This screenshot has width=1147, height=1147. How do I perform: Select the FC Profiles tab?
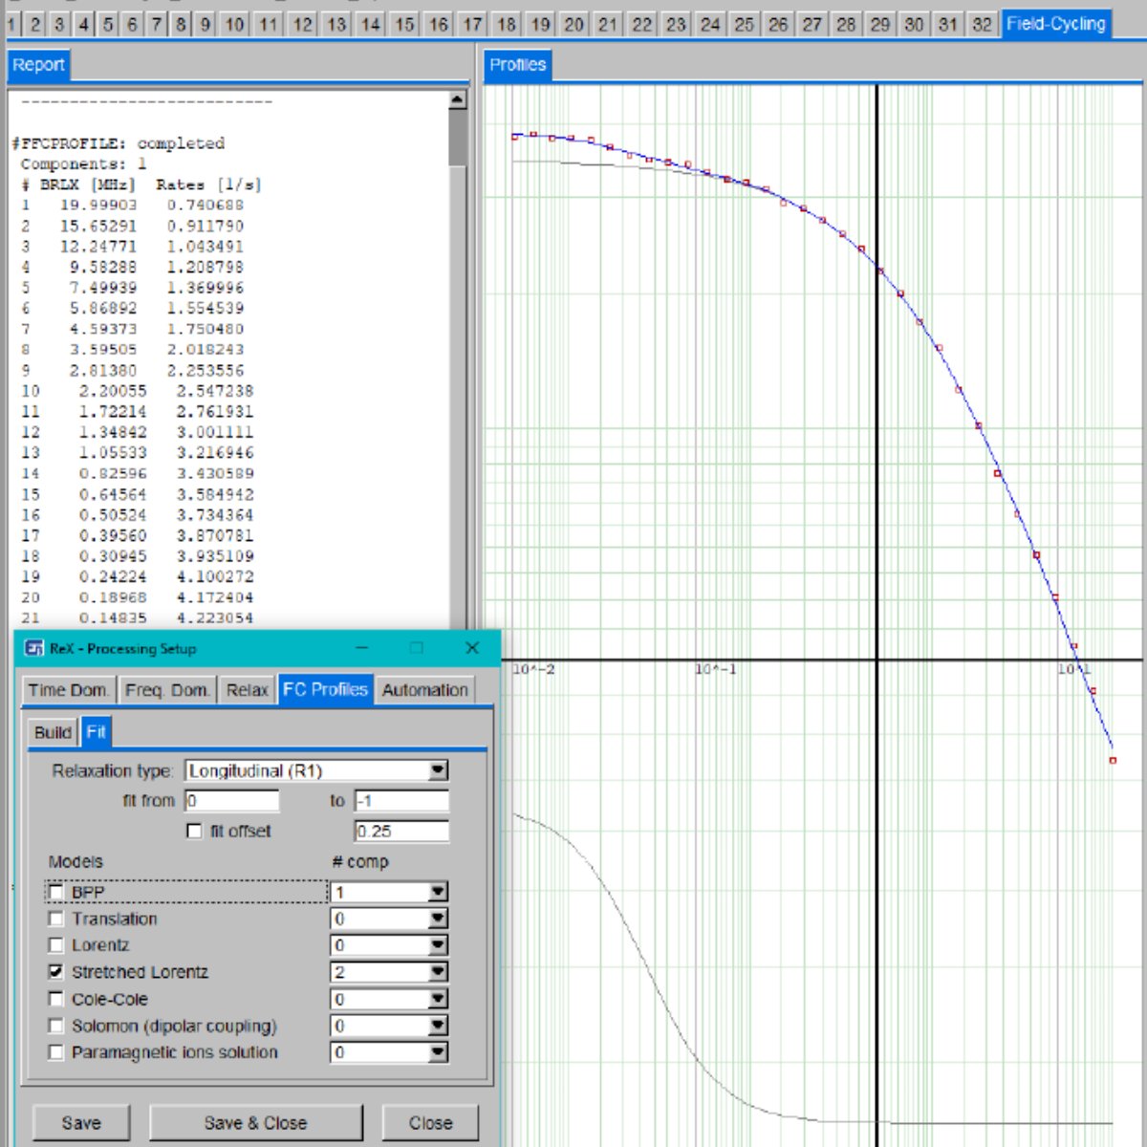325,690
